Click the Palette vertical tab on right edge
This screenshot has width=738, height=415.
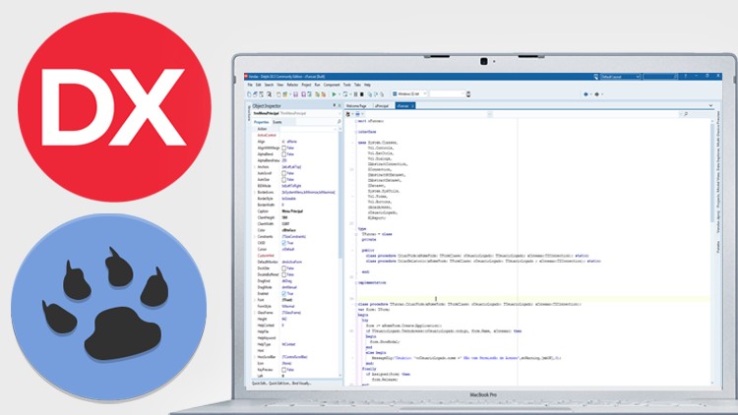click(x=718, y=247)
